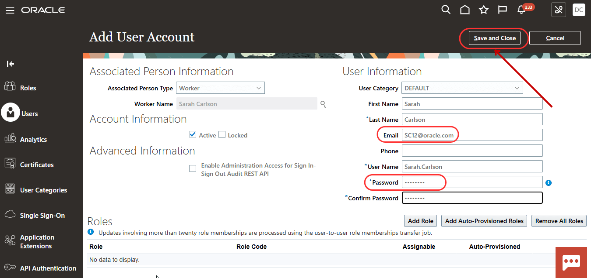The width and height of the screenshot is (591, 278).
Task: Open the hamburger navigation menu
Action: 10,10
